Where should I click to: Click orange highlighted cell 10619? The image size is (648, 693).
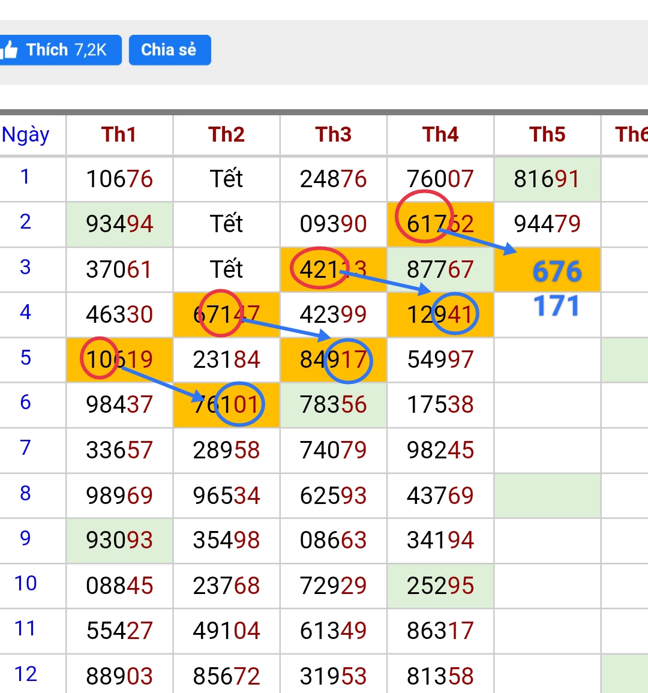(119, 359)
